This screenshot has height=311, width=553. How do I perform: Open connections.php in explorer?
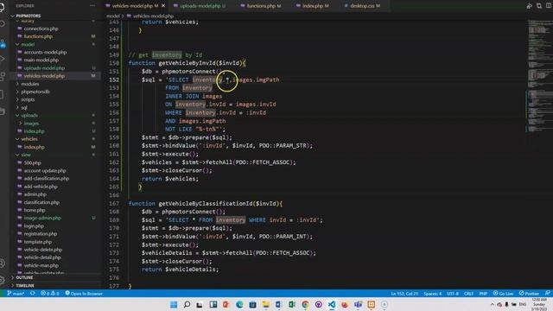[x=41, y=29]
